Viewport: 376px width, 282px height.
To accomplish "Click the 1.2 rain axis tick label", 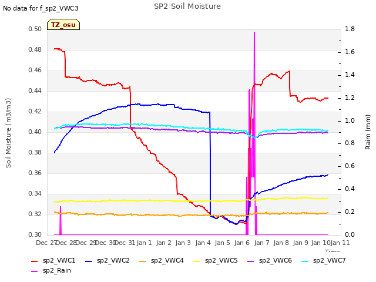I will [x=350, y=98].
